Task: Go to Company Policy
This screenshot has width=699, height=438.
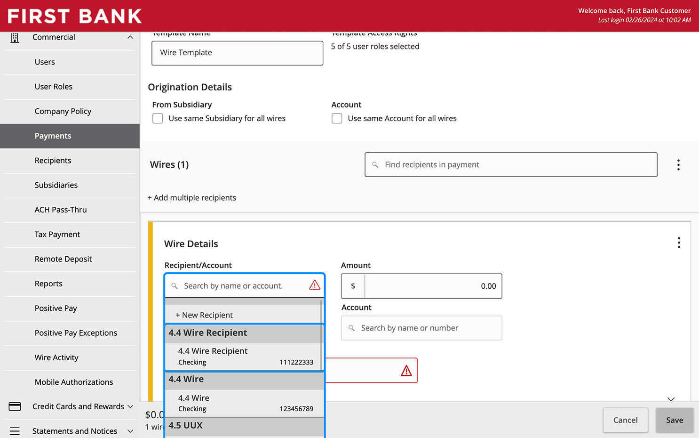Action: pyautogui.click(x=70, y=111)
